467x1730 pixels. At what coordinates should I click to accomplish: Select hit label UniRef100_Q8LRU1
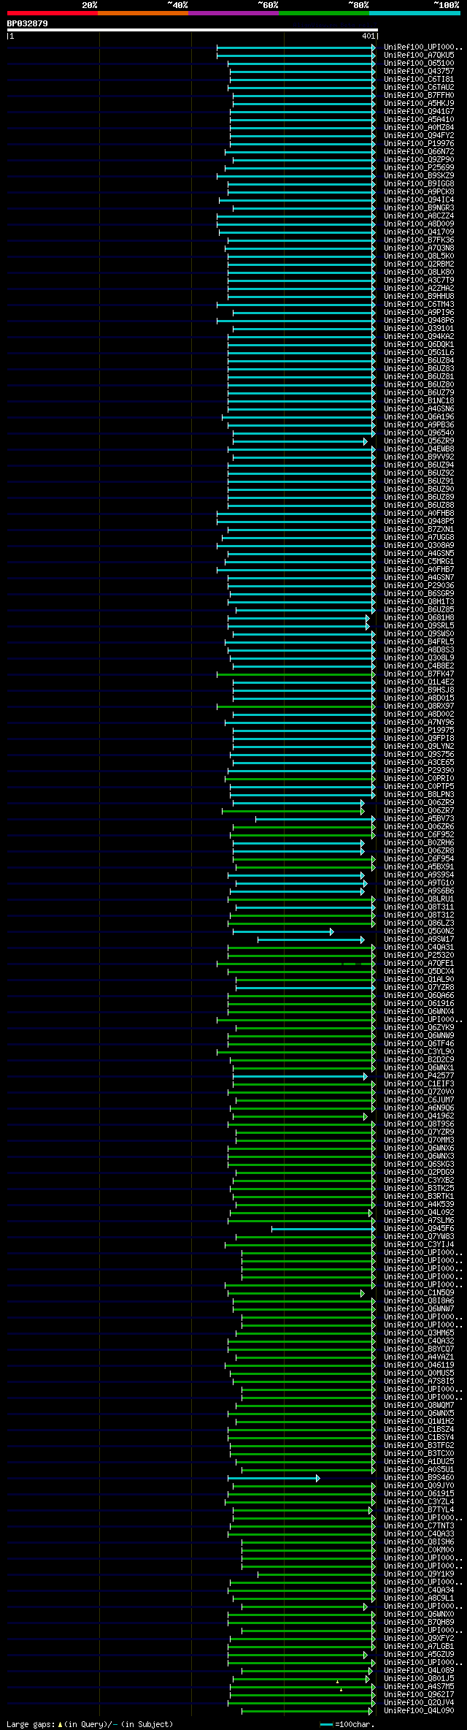click(419, 899)
